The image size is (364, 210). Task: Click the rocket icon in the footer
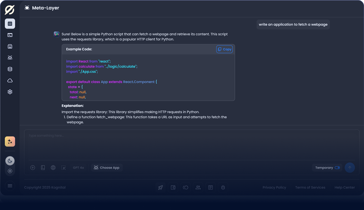click(160, 188)
